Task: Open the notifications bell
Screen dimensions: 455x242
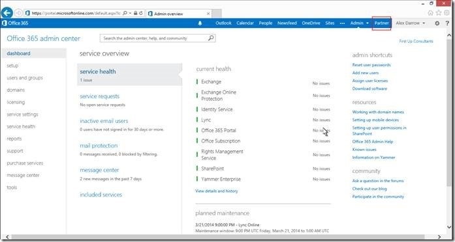Action: point(200,23)
